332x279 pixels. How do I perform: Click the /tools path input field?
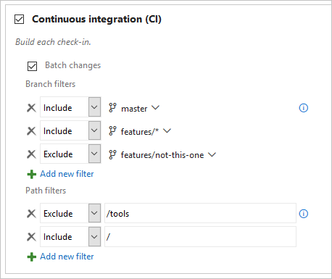coord(200,213)
